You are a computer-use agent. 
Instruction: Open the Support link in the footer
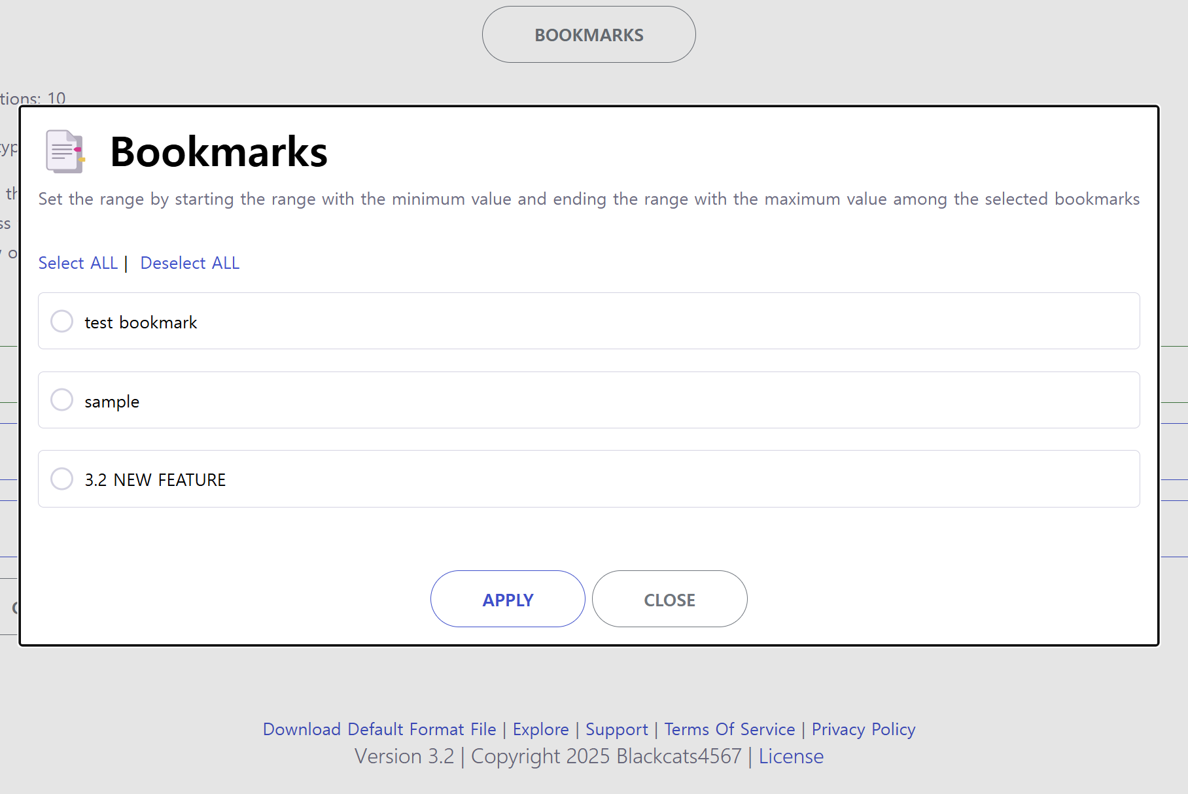point(616,729)
